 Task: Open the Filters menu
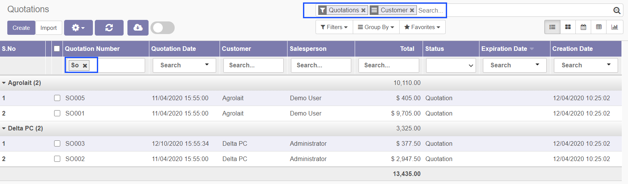coord(334,27)
